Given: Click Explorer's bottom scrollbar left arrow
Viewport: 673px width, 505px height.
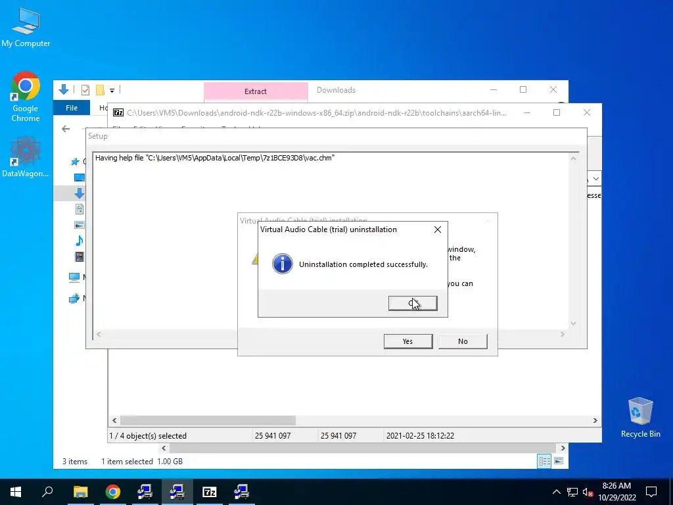Looking at the screenshot, I should tap(164, 448).
